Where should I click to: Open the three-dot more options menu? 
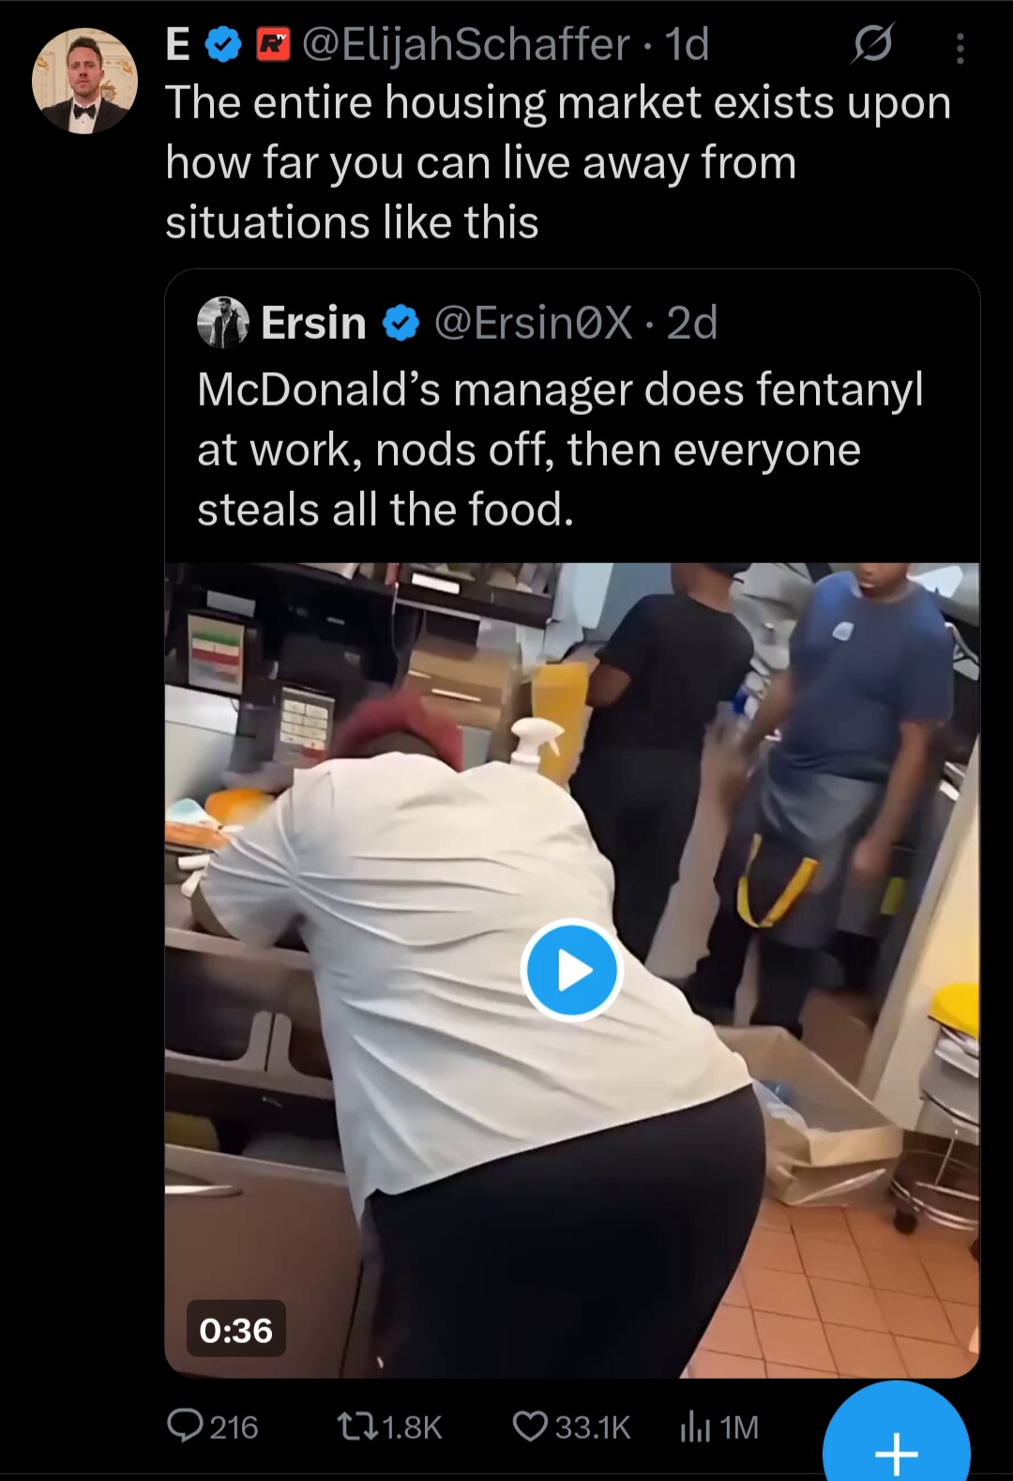tap(960, 48)
